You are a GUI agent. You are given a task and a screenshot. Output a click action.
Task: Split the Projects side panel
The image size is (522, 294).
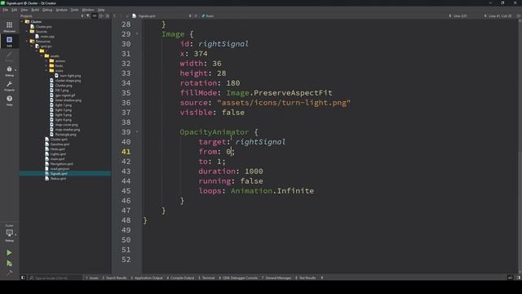click(x=101, y=16)
